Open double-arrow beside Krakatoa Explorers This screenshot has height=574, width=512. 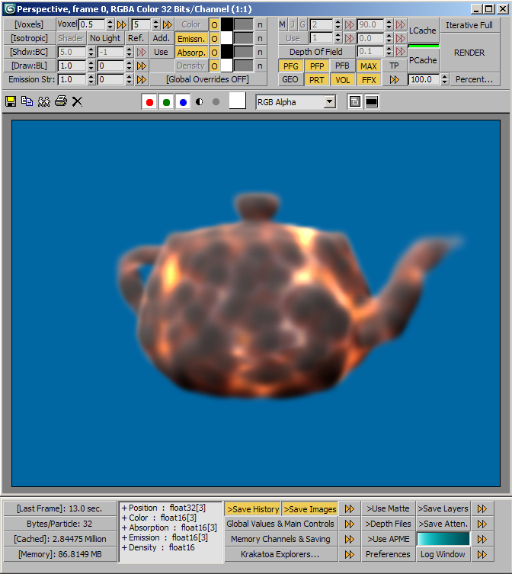tap(349, 554)
